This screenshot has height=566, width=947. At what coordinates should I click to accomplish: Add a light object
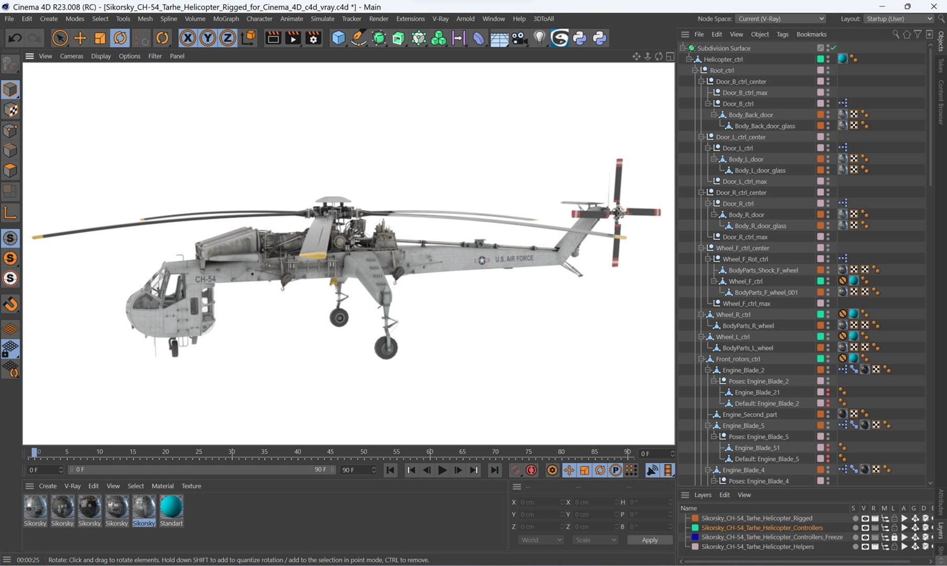click(540, 38)
